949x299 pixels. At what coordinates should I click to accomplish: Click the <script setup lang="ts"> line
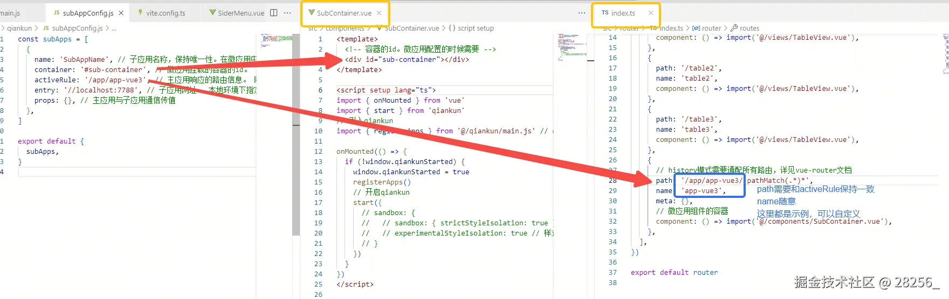tap(386, 90)
